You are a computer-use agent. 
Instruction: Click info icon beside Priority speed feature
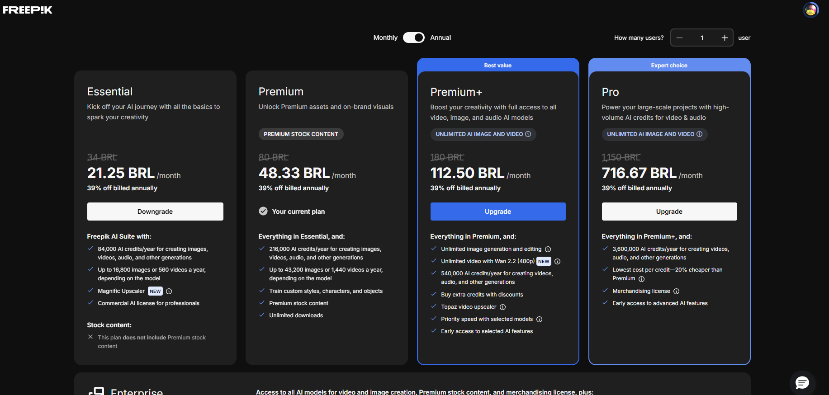point(539,320)
